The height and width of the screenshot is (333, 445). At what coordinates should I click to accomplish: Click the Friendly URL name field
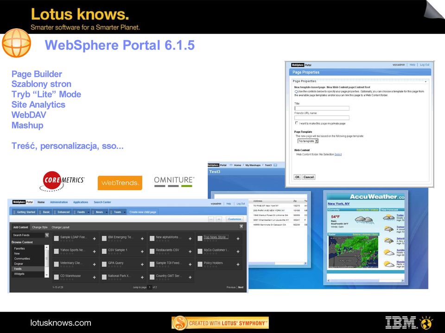tap(322, 117)
